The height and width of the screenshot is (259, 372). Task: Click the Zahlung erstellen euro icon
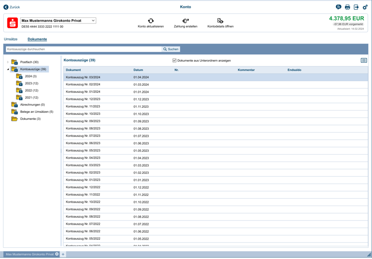[x=185, y=21]
